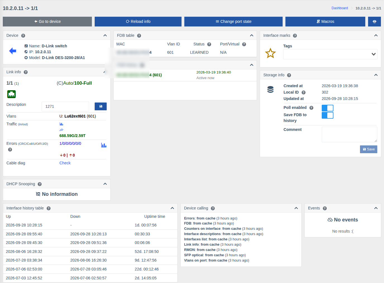Screen dimensions: 384x283
Task: Collapse the Device calling panel
Action: pos(296,208)
